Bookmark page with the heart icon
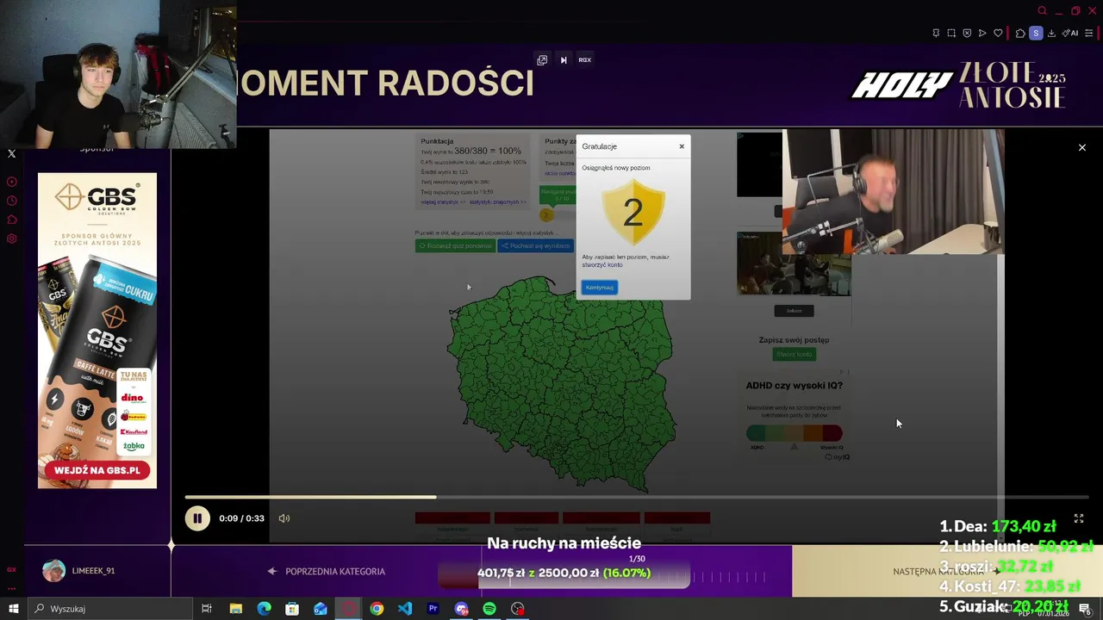The width and height of the screenshot is (1103, 620). pos(998,33)
